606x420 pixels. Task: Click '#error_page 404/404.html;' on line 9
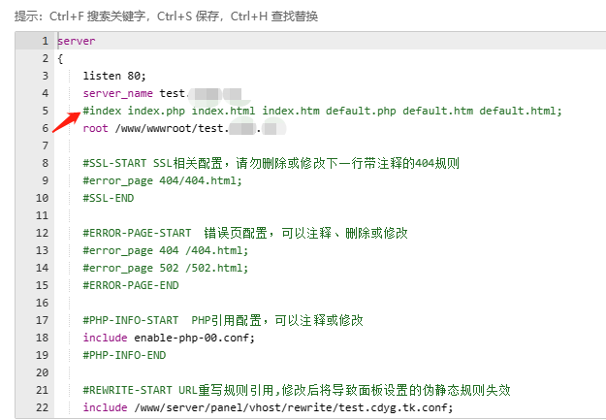click(162, 180)
